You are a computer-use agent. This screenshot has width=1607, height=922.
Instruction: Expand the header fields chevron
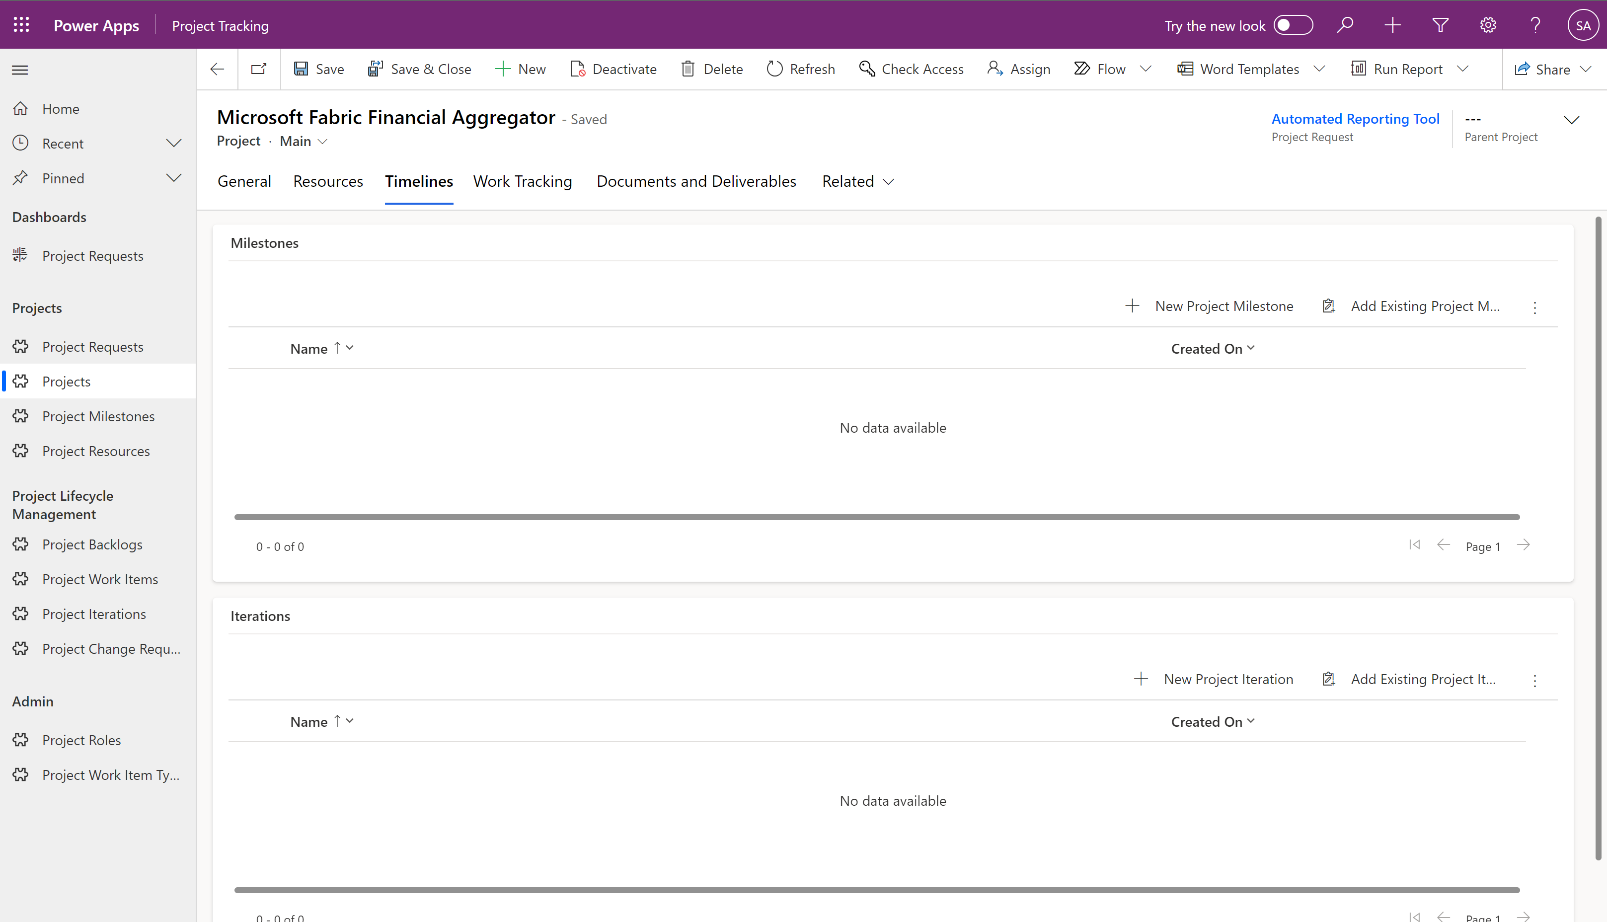(x=1572, y=120)
